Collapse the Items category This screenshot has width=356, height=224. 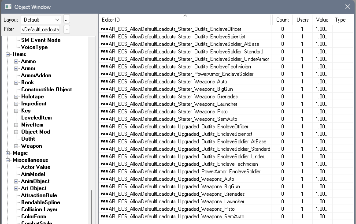point(8,54)
